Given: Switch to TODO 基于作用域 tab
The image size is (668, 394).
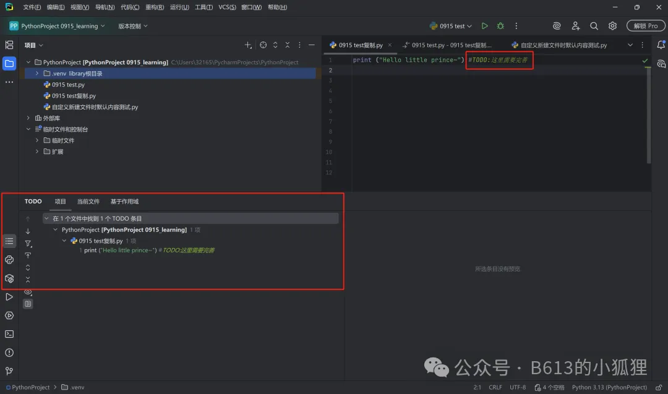Looking at the screenshot, I should 124,202.
